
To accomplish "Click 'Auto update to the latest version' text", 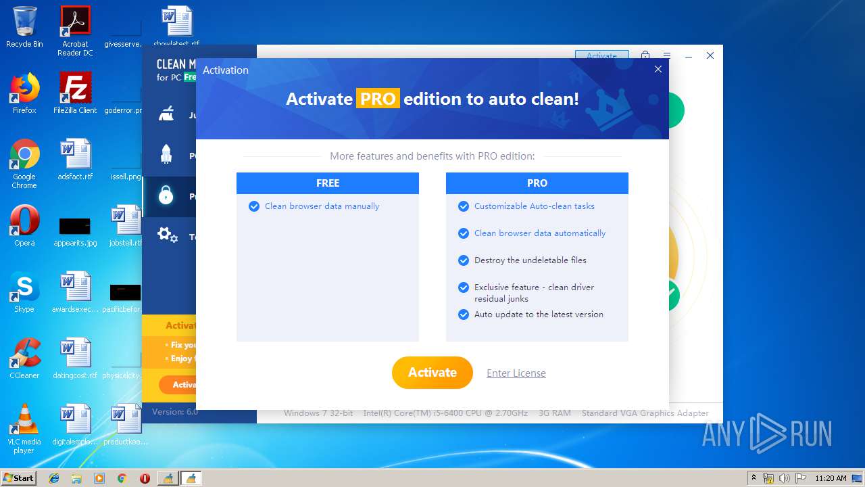I will coord(539,315).
